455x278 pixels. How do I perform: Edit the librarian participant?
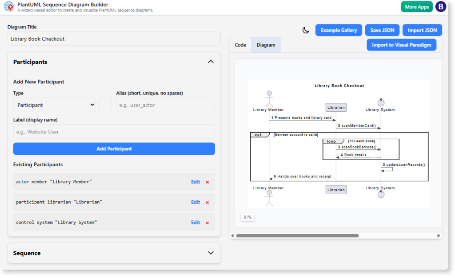pyautogui.click(x=196, y=202)
